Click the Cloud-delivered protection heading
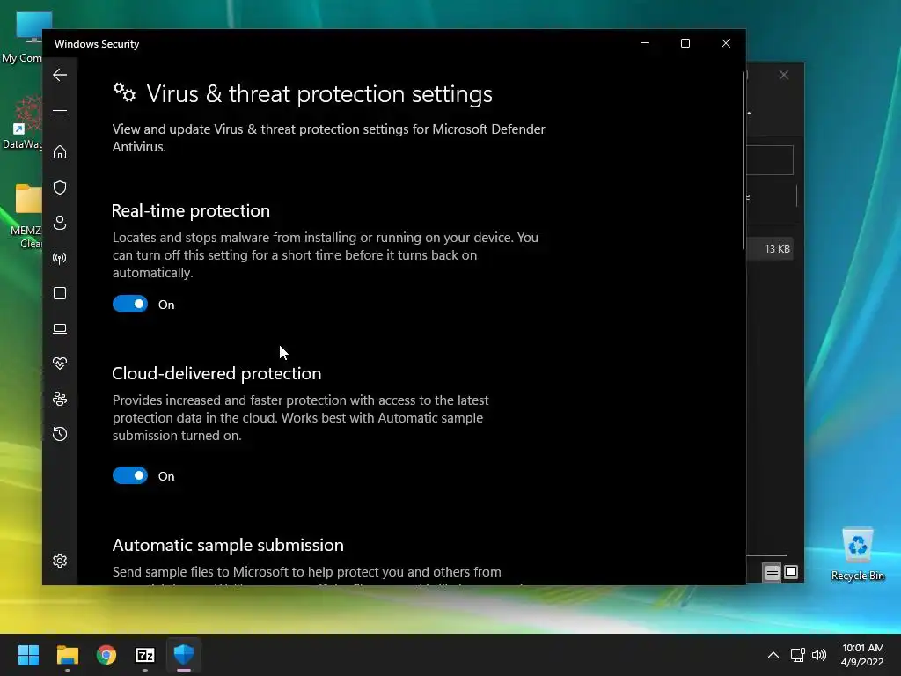The height and width of the screenshot is (676, 901). pos(216,373)
